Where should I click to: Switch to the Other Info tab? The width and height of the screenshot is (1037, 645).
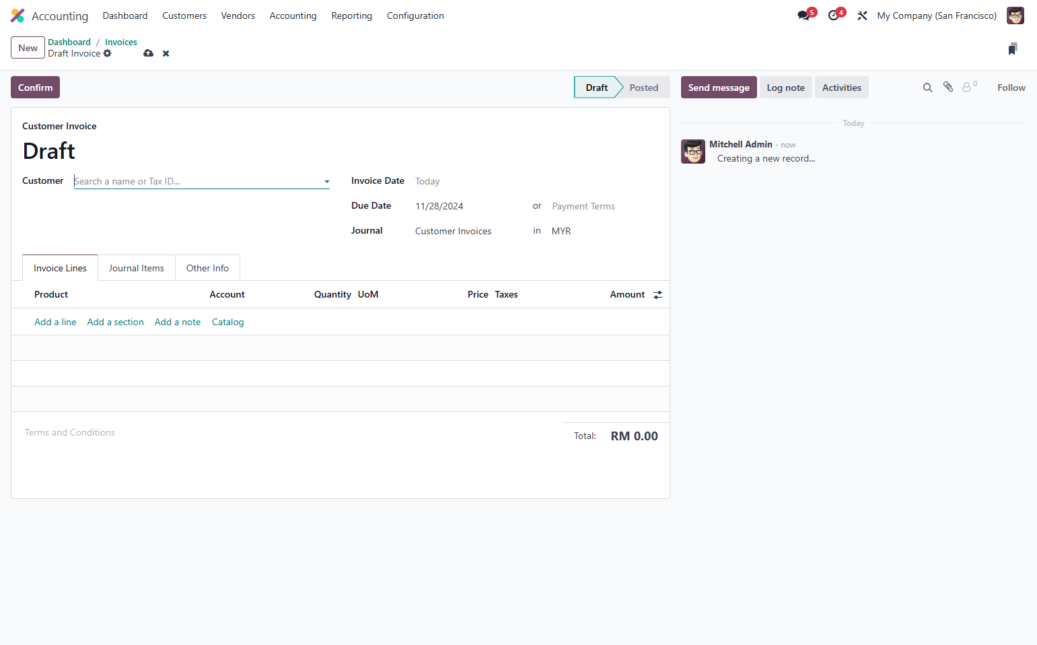tap(207, 268)
